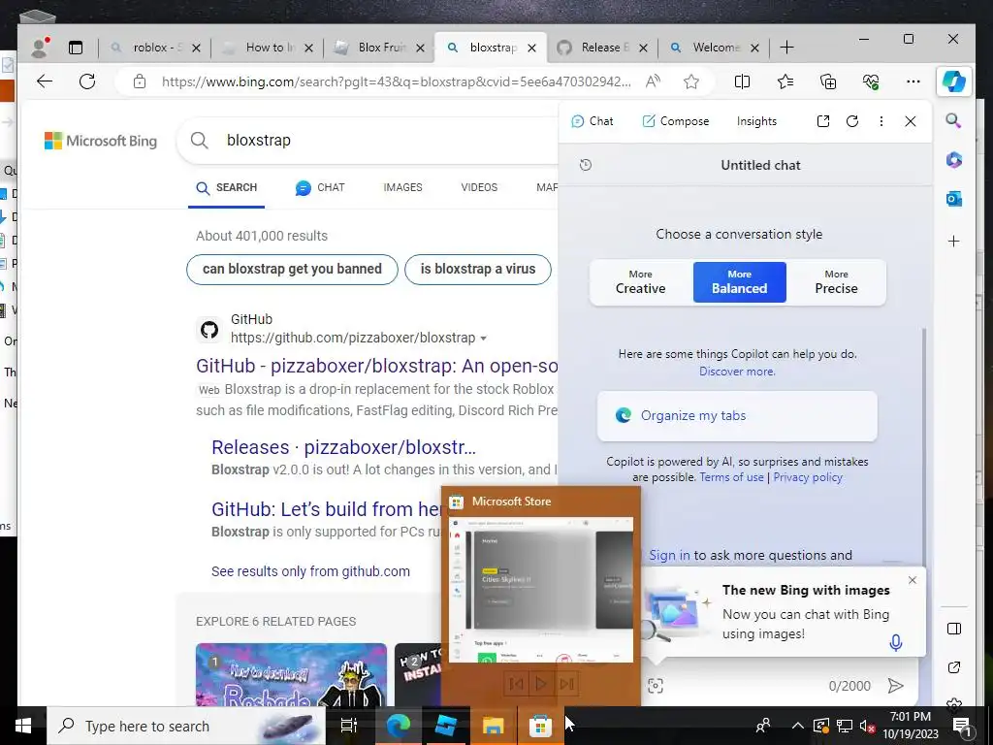The height and width of the screenshot is (745, 993).
Task: Open the Edge profile icon
Action: (x=40, y=48)
